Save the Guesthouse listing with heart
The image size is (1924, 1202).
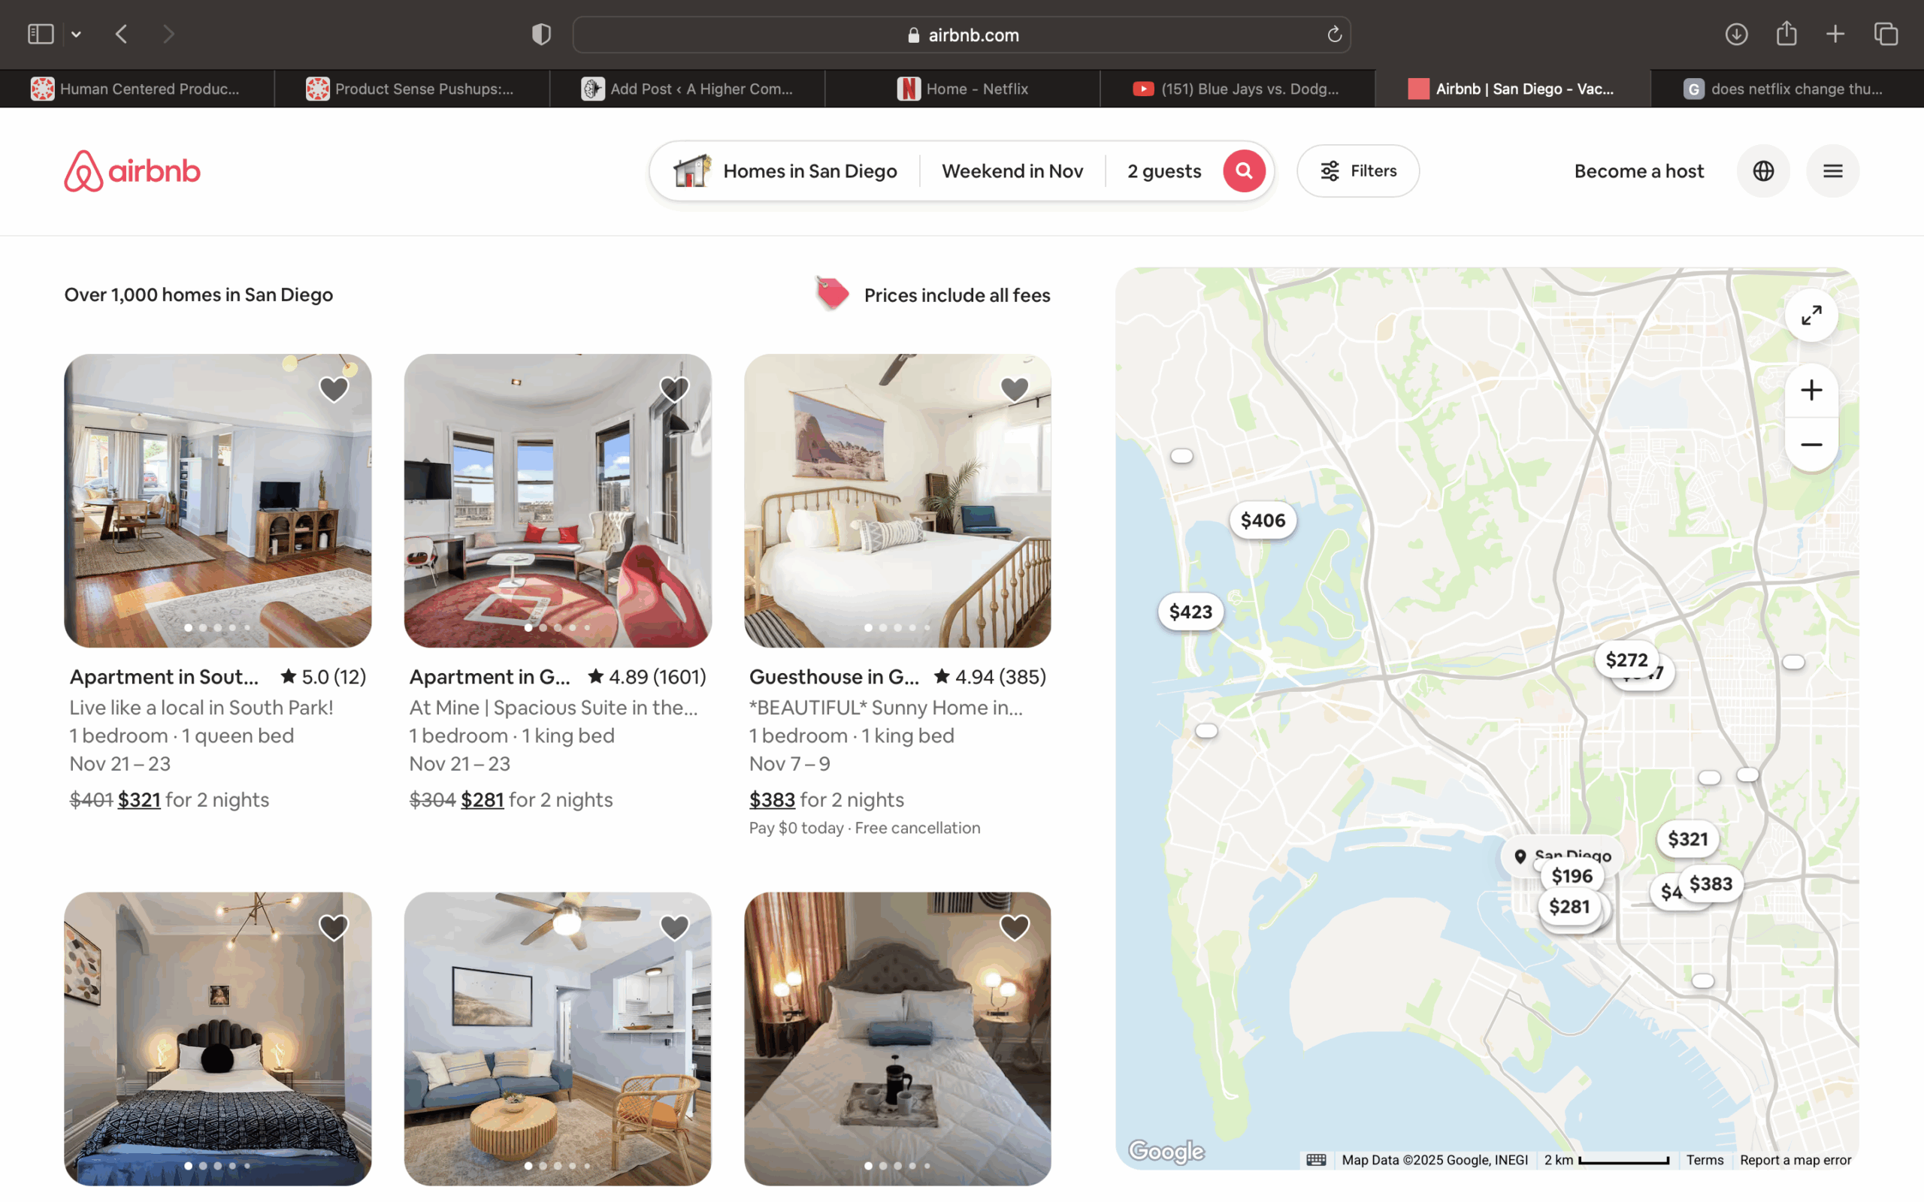click(x=1014, y=390)
